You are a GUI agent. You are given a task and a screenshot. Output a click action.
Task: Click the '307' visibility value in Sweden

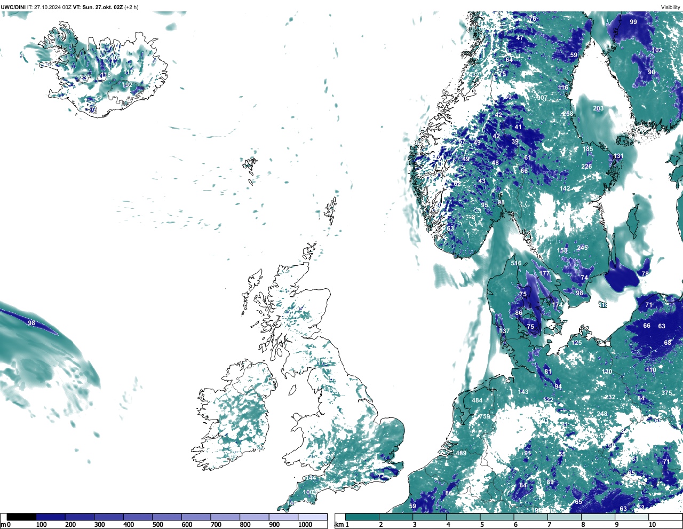[x=542, y=98]
